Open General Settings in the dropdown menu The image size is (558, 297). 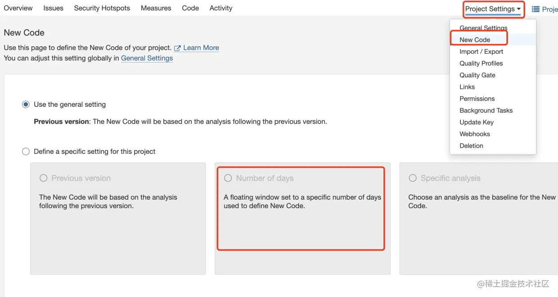pos(483,28)
